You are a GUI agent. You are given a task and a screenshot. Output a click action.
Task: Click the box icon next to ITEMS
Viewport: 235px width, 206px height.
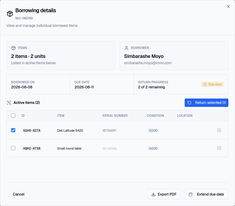coord(13,48)
